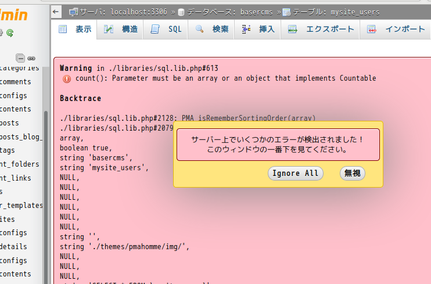Click the back arrow in the breadcrumb bar
Viewport: 431px width, 284px height.
pos(56,11)
